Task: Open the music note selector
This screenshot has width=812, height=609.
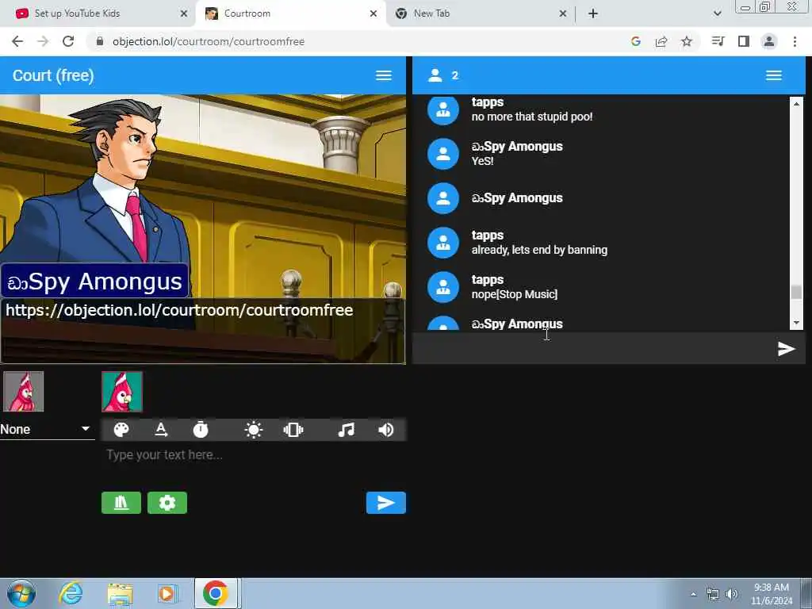Action: pos(346,430)
